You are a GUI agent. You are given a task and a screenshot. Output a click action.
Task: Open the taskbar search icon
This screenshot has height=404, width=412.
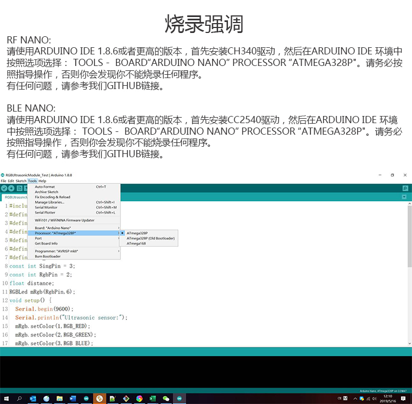pyautogui.click(x=19, y=398)
